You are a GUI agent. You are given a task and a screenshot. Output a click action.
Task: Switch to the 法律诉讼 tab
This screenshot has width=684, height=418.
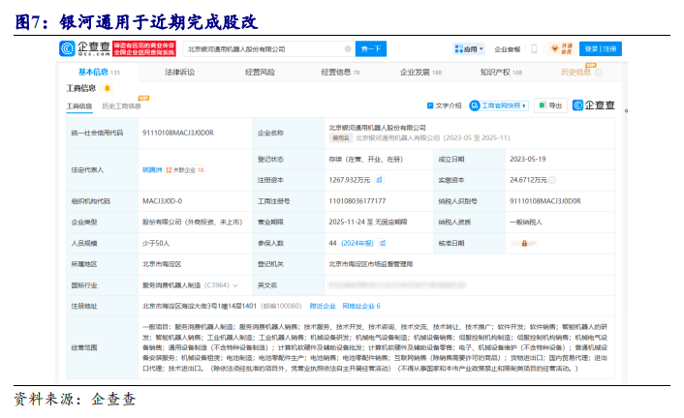tap(179, 73)
